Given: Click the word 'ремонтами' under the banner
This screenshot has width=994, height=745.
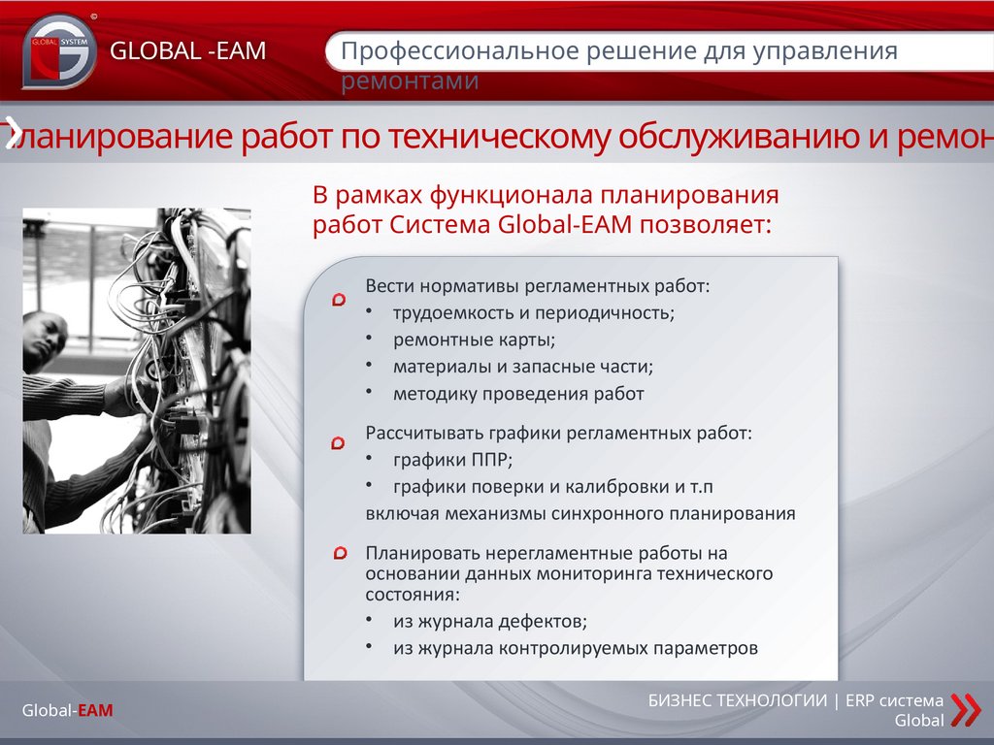Looking at the screenshot, I should [x=410, y=81].
